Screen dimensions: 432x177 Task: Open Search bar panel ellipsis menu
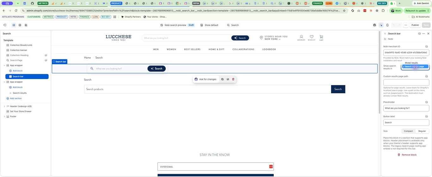coord(423,34)
